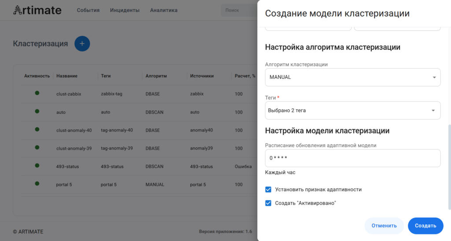Image resolution: width=451 pixels, height=241 pixels.
Task: Click the activity dot for portal 5
Action: pos(37,183)
